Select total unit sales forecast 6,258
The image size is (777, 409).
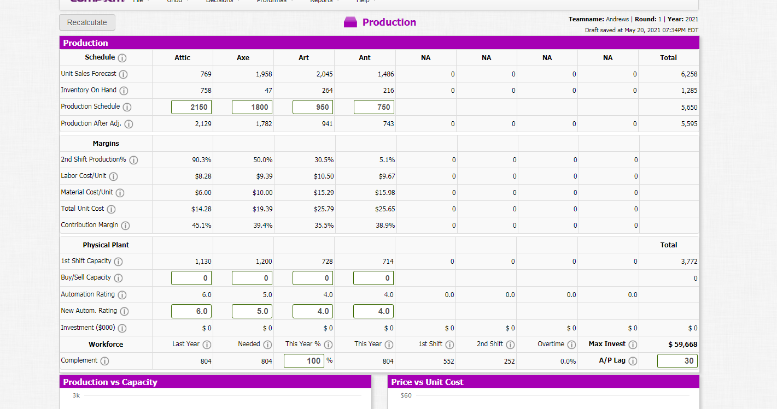click(689, 74)
